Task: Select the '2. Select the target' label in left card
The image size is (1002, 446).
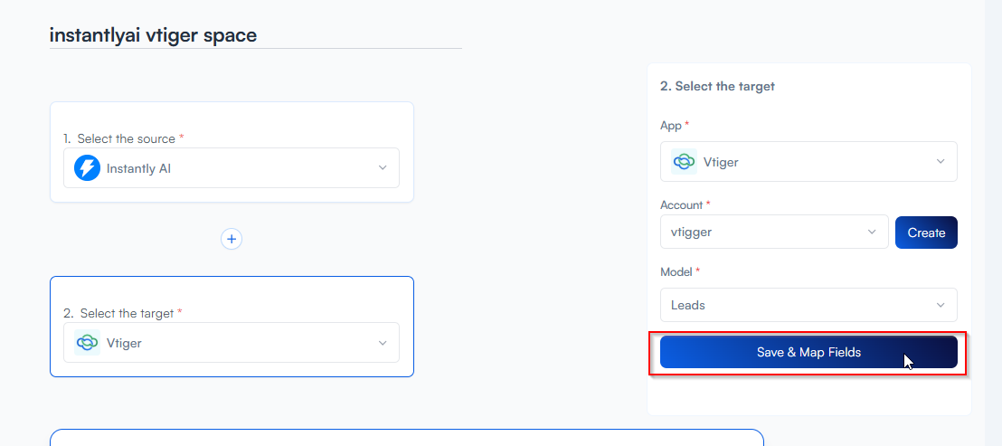Action: pos(122,313)
